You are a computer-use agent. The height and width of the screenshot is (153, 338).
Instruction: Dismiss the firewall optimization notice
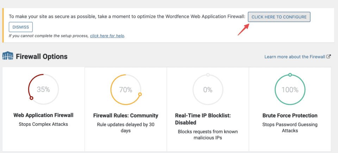pyautogui.click(x=21, y=27)
